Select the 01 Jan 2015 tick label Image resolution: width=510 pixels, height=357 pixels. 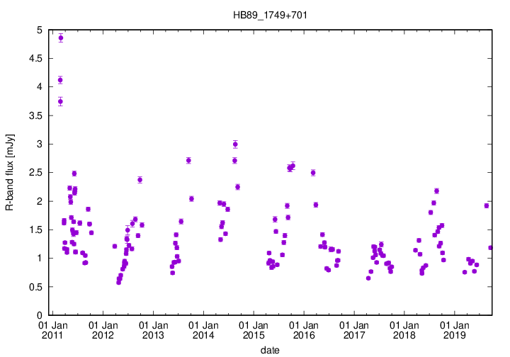pos(254,329)
